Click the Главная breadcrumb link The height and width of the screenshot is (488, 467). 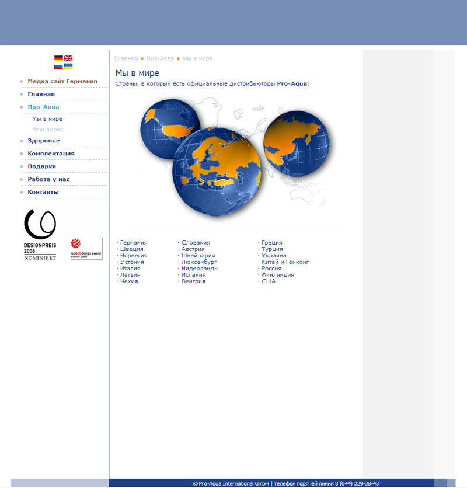click(x=126, y=58)
